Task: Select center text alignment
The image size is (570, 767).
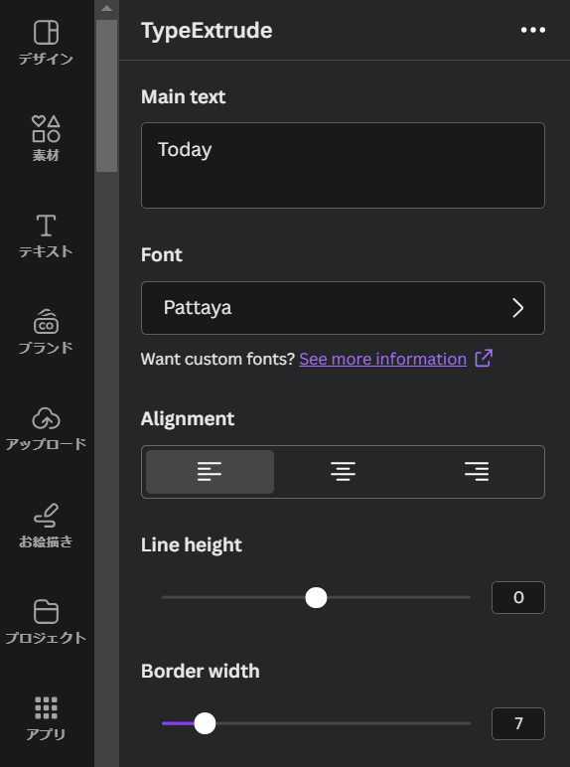Action: [x=343, y=472]
